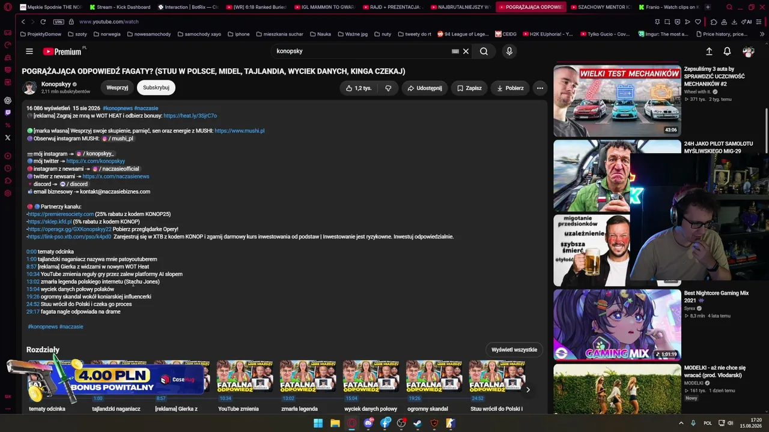Click Wyświetl wszystkie for chapters
The height and width of the screenshot is (432, 769).
pyautogui.click(x=514, y=350)
